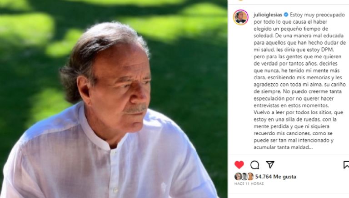Click the partial avatar above divider
The width and height of the screenshot is (349, 198).
click(x=240, y=0)
